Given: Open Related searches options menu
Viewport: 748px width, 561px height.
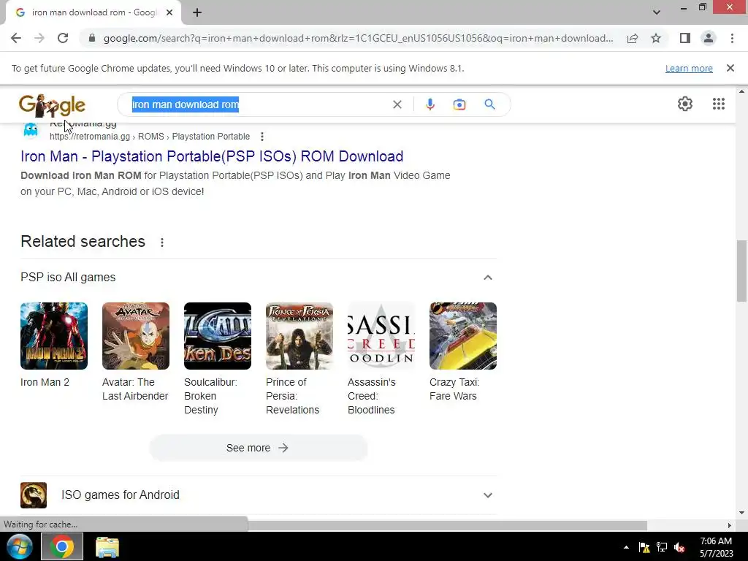Looking at the screenshot, I should [x=162, y=243].
